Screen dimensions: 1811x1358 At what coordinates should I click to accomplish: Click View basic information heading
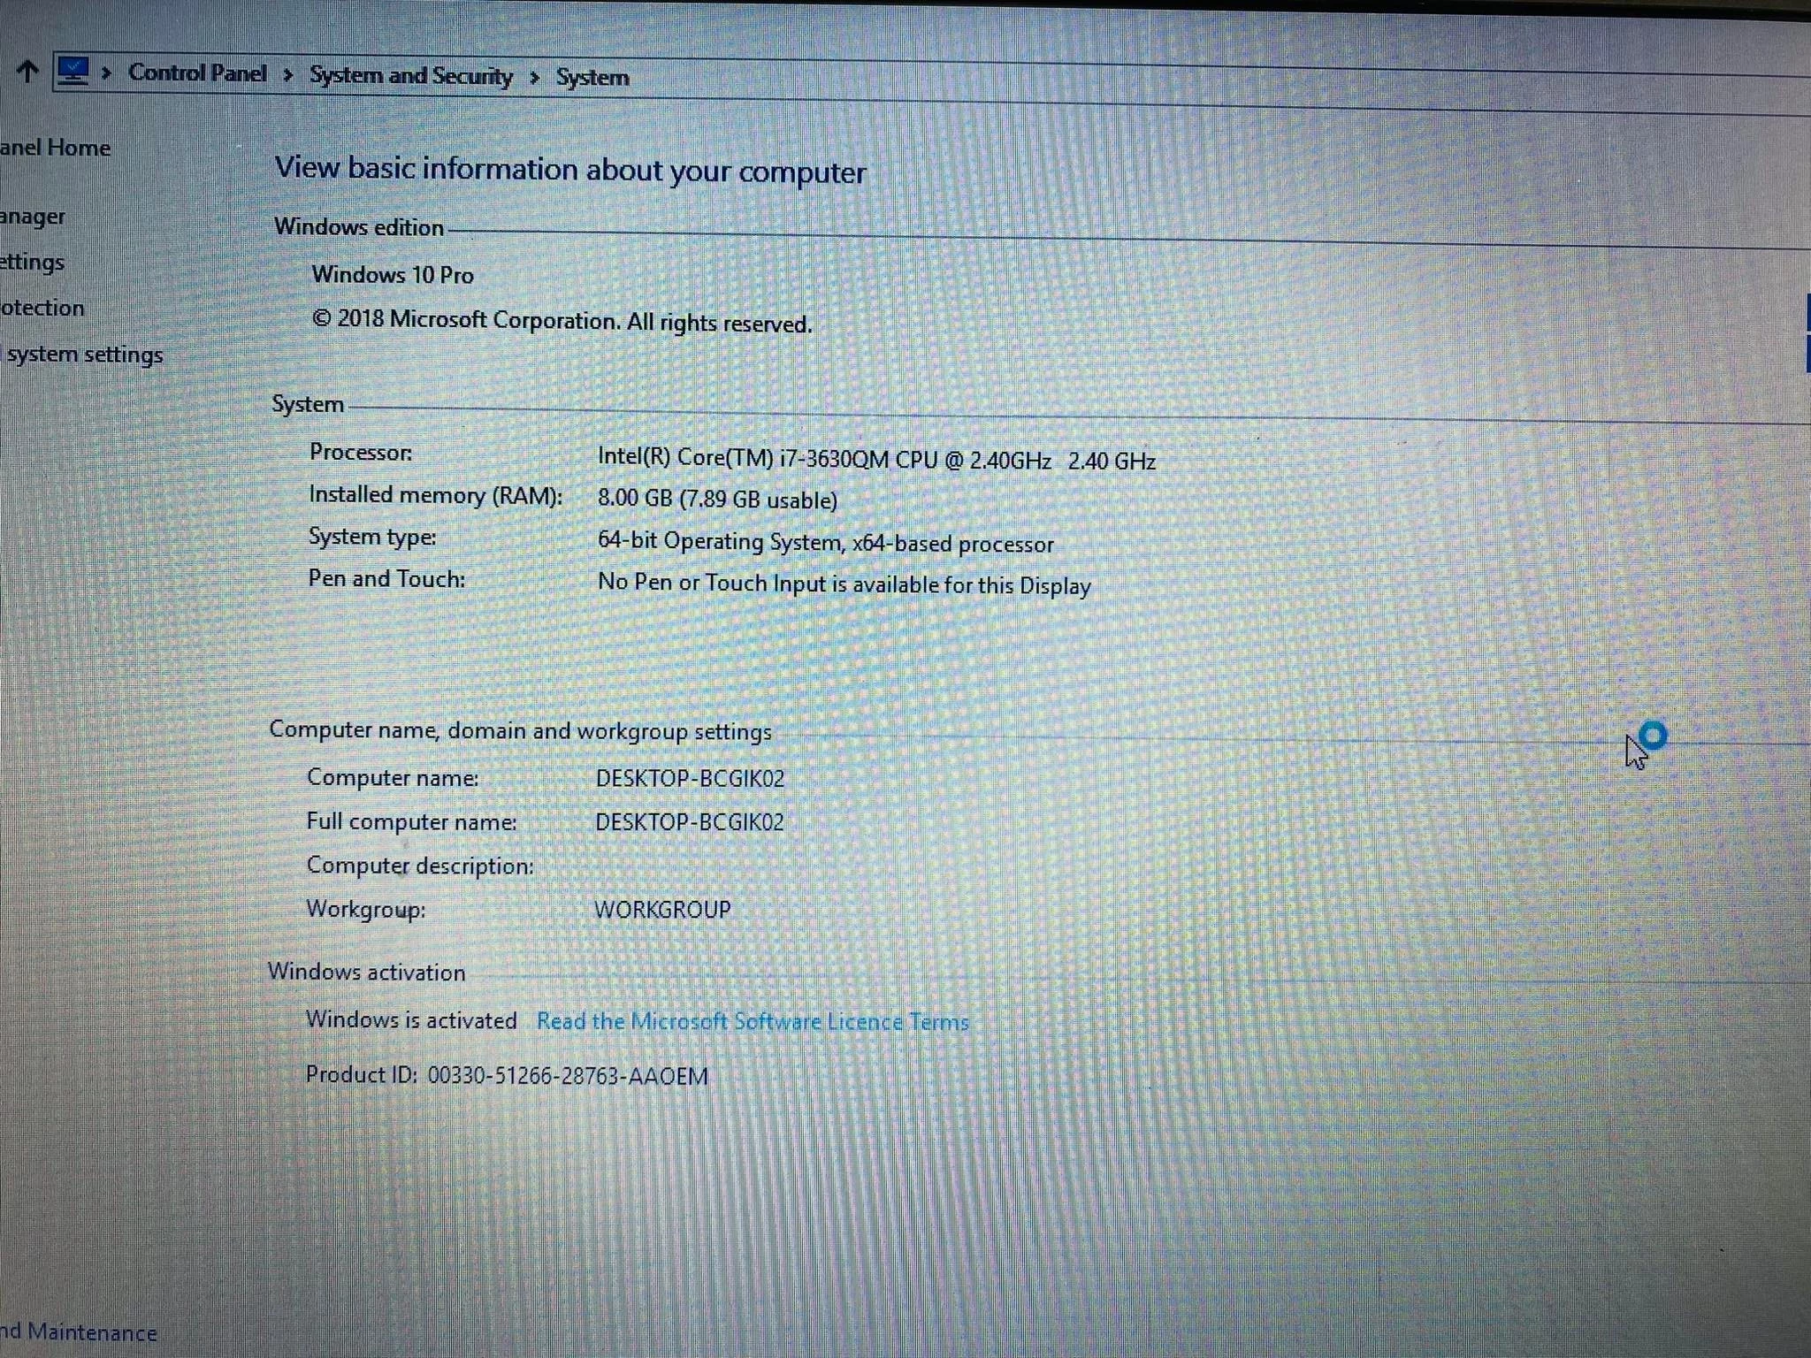point(570,170)
